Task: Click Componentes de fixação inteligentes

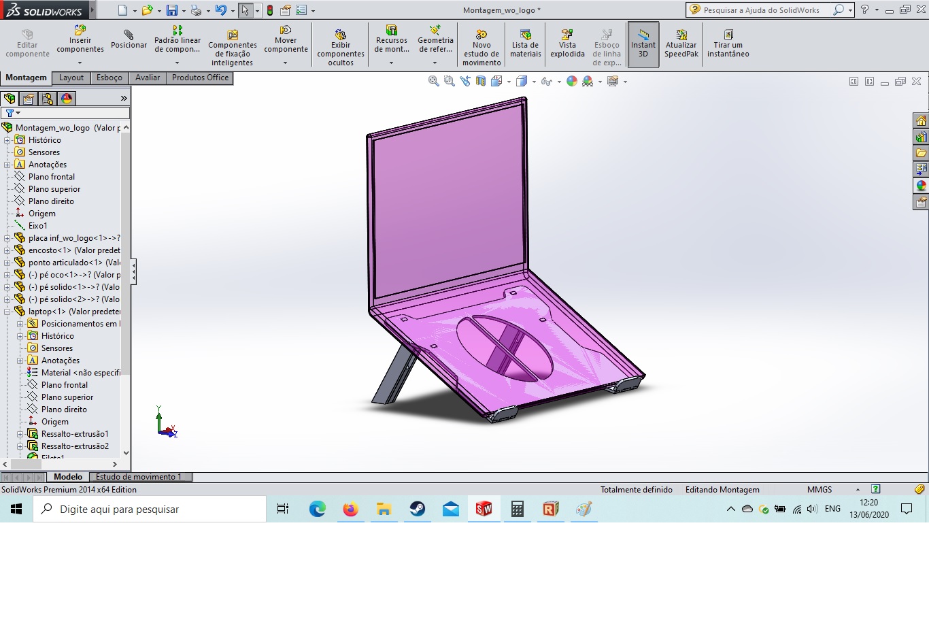Action: [233, 48]
